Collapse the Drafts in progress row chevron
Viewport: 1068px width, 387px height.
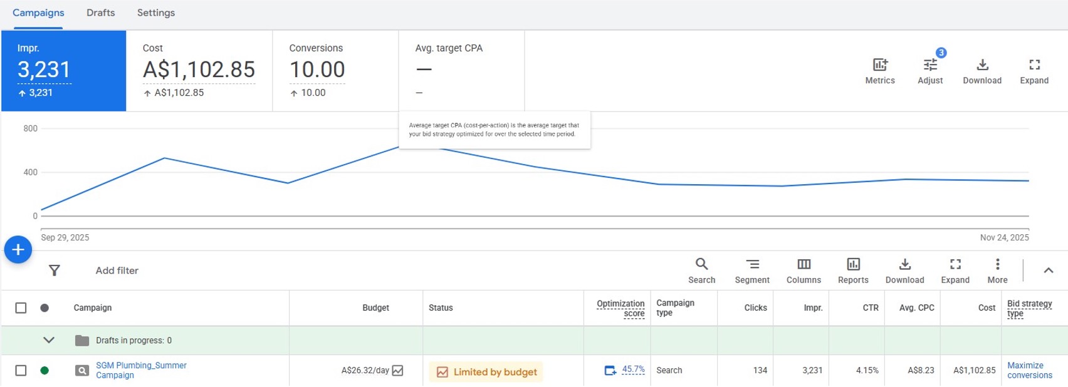[49, 341]
